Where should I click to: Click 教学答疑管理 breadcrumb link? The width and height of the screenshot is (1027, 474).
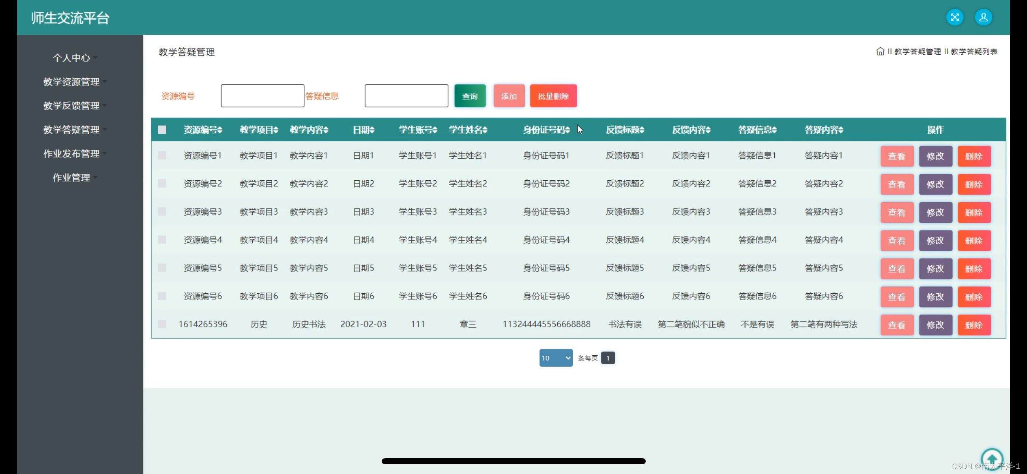[917, 51]
